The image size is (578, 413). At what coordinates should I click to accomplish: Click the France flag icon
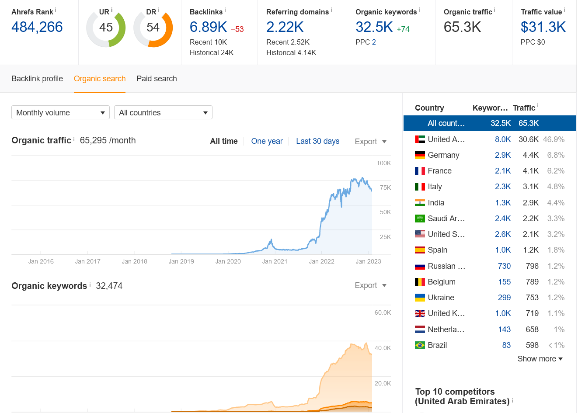[x=420, y=171]
